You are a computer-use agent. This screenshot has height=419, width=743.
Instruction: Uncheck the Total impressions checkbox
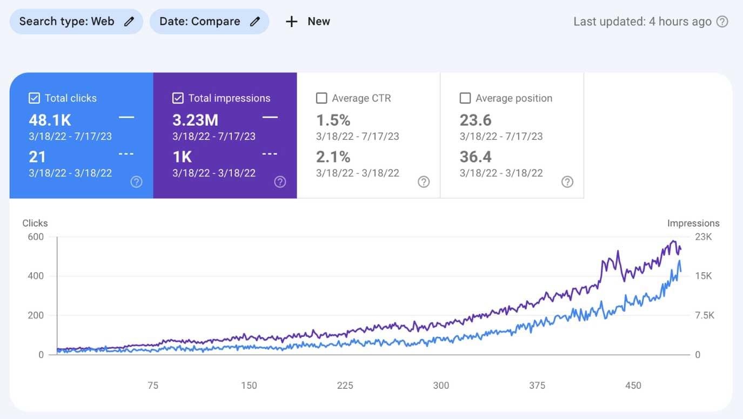click(x=178, y=98)
